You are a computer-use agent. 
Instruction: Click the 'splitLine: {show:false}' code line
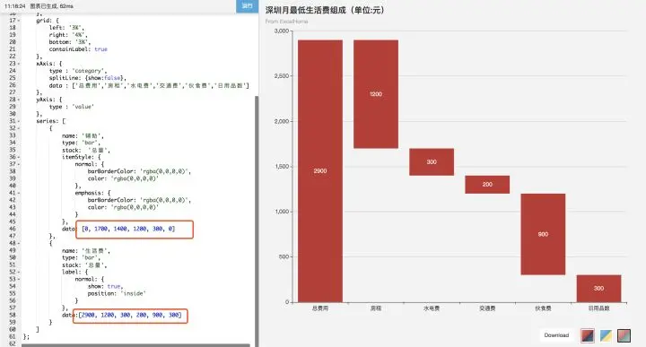coord(87,78)
